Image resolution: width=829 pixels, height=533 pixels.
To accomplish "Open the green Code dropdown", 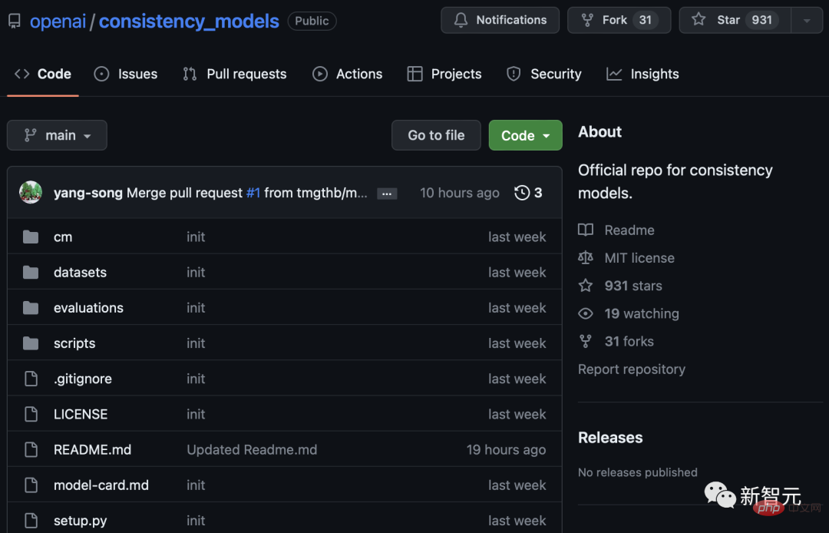I will click(525, 135).
